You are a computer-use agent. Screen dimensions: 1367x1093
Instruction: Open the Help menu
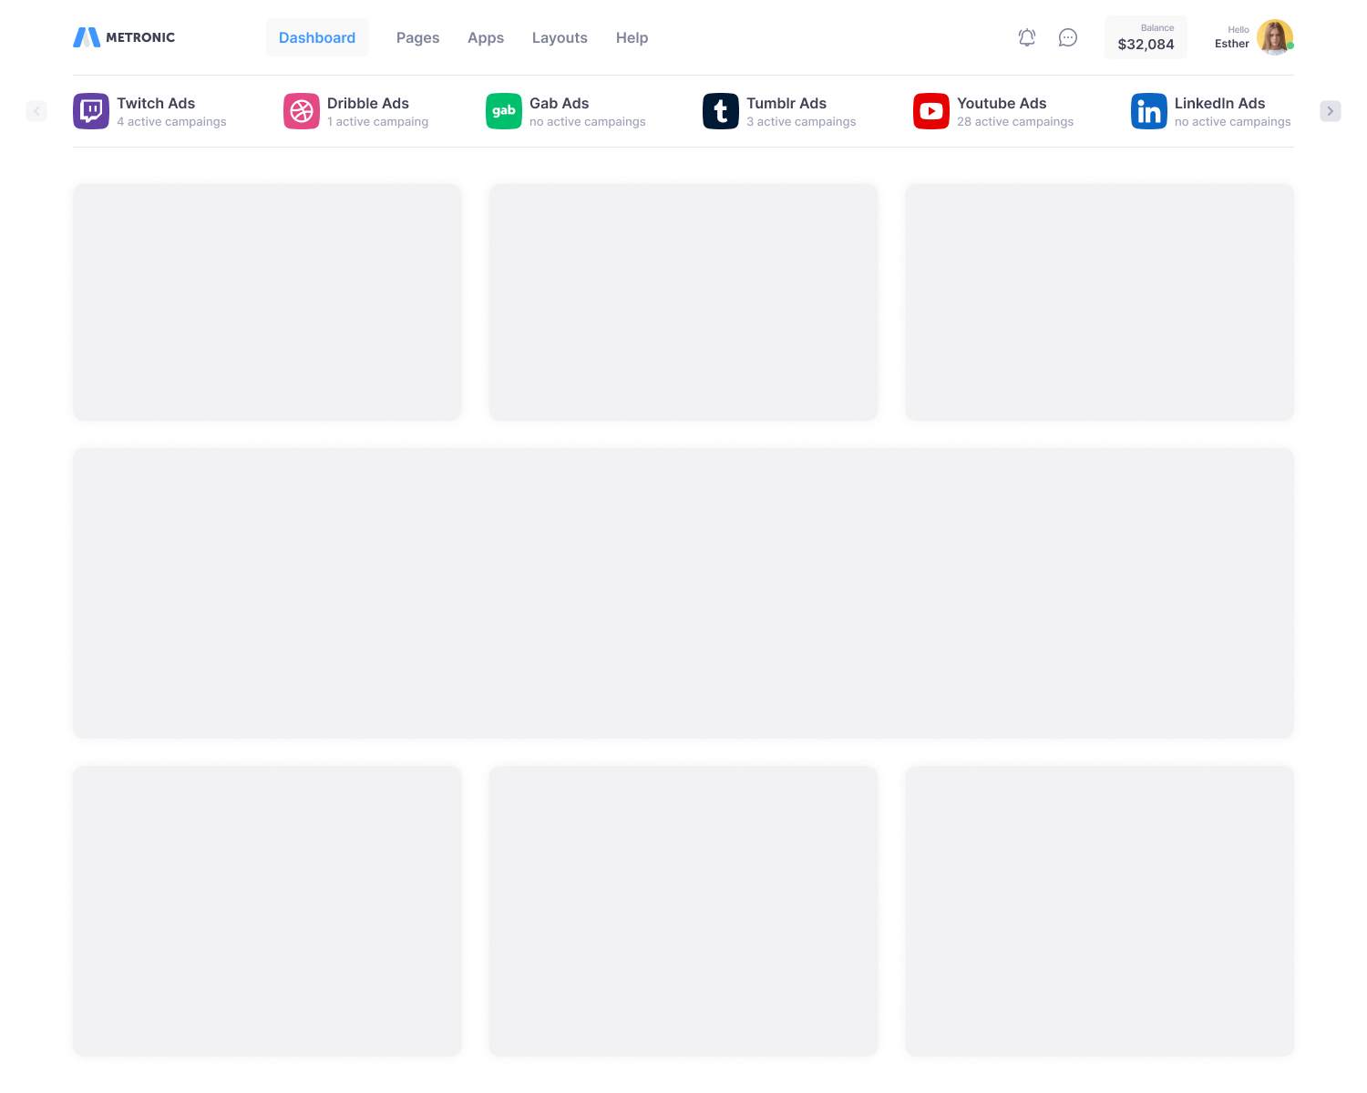point(632,37)
